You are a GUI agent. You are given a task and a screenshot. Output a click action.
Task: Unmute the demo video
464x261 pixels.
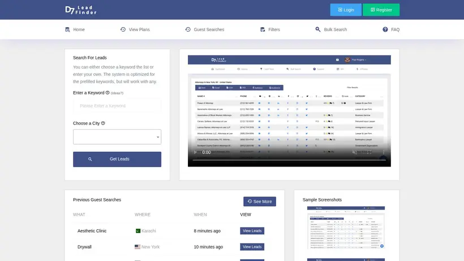pos(354,152)
